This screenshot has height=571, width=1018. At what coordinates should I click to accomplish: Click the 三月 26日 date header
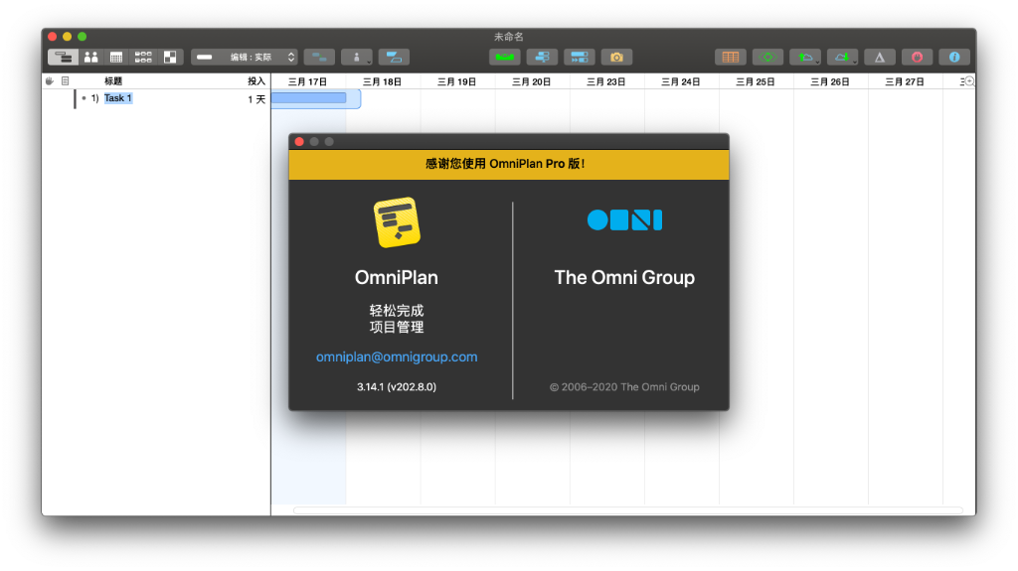point(830,81)
